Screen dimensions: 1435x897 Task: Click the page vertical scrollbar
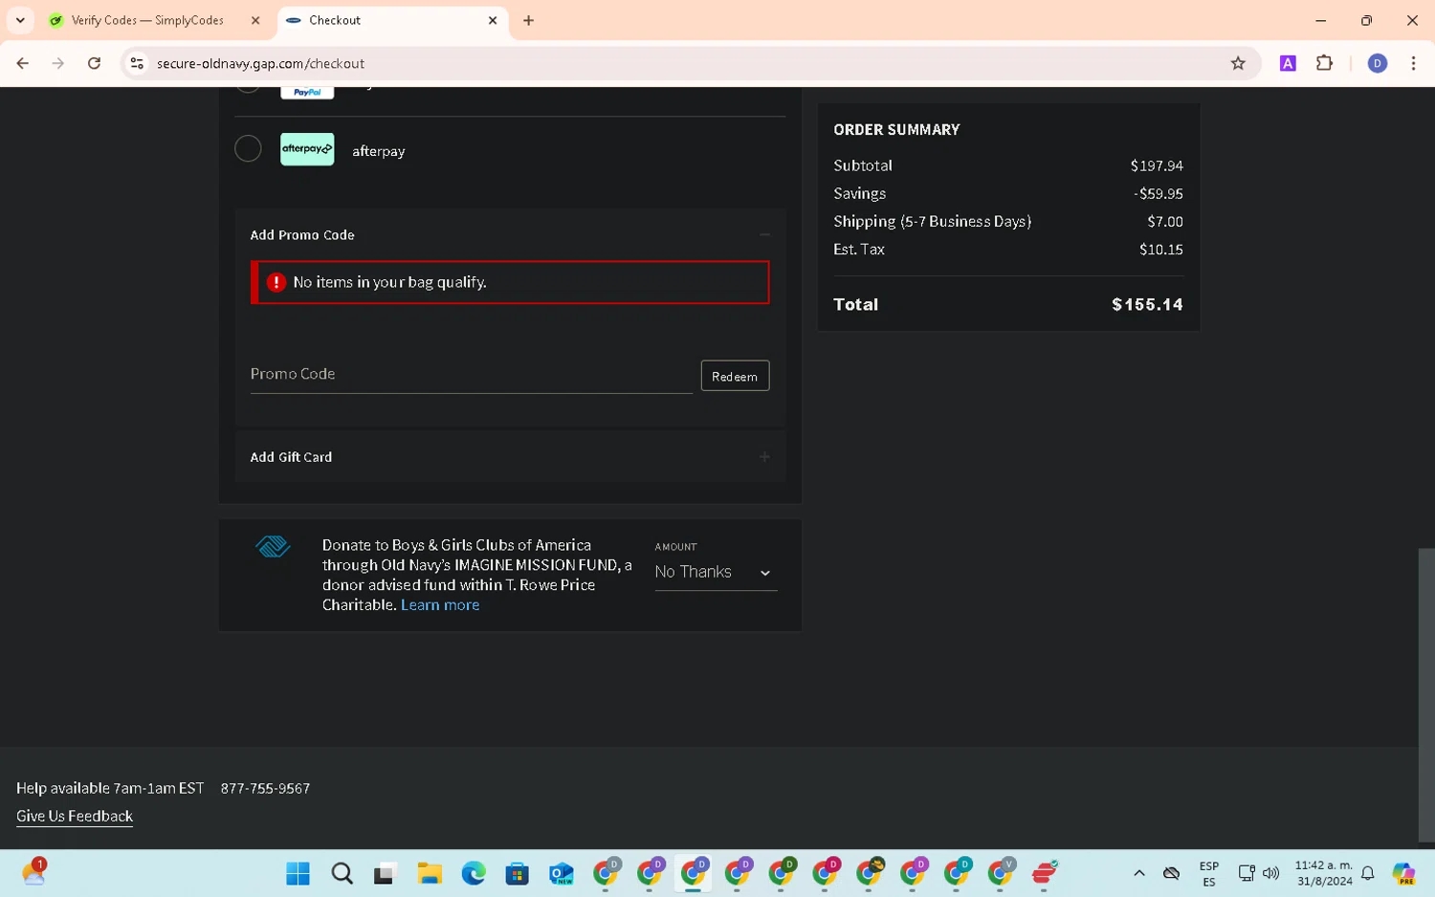coord(1425,693)
